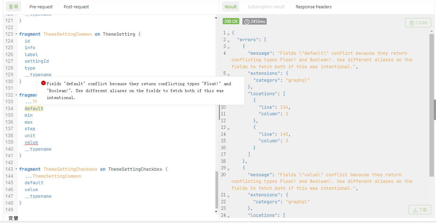Viewport: 436px width, 223px height.
Task: Fold the fragment starting on line 132
Action: (16, 95)
